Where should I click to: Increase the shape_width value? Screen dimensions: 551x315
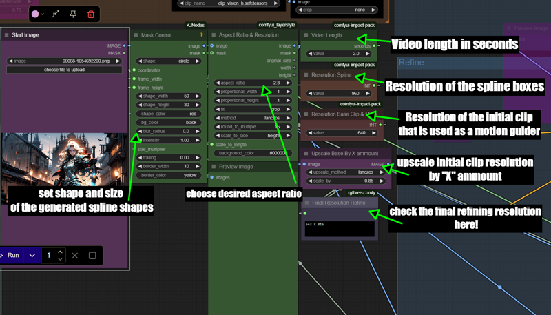(x=198, y=96)
